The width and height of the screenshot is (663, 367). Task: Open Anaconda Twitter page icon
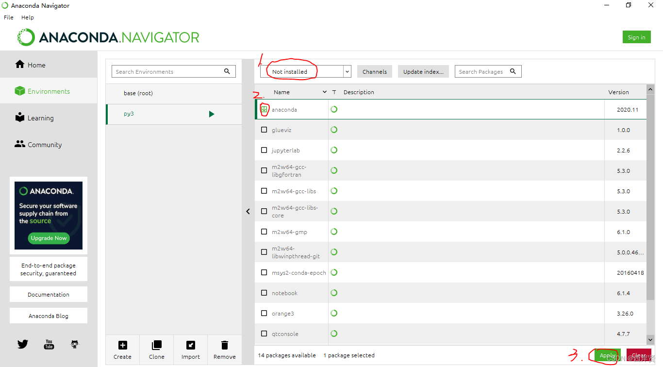[23, 344]
